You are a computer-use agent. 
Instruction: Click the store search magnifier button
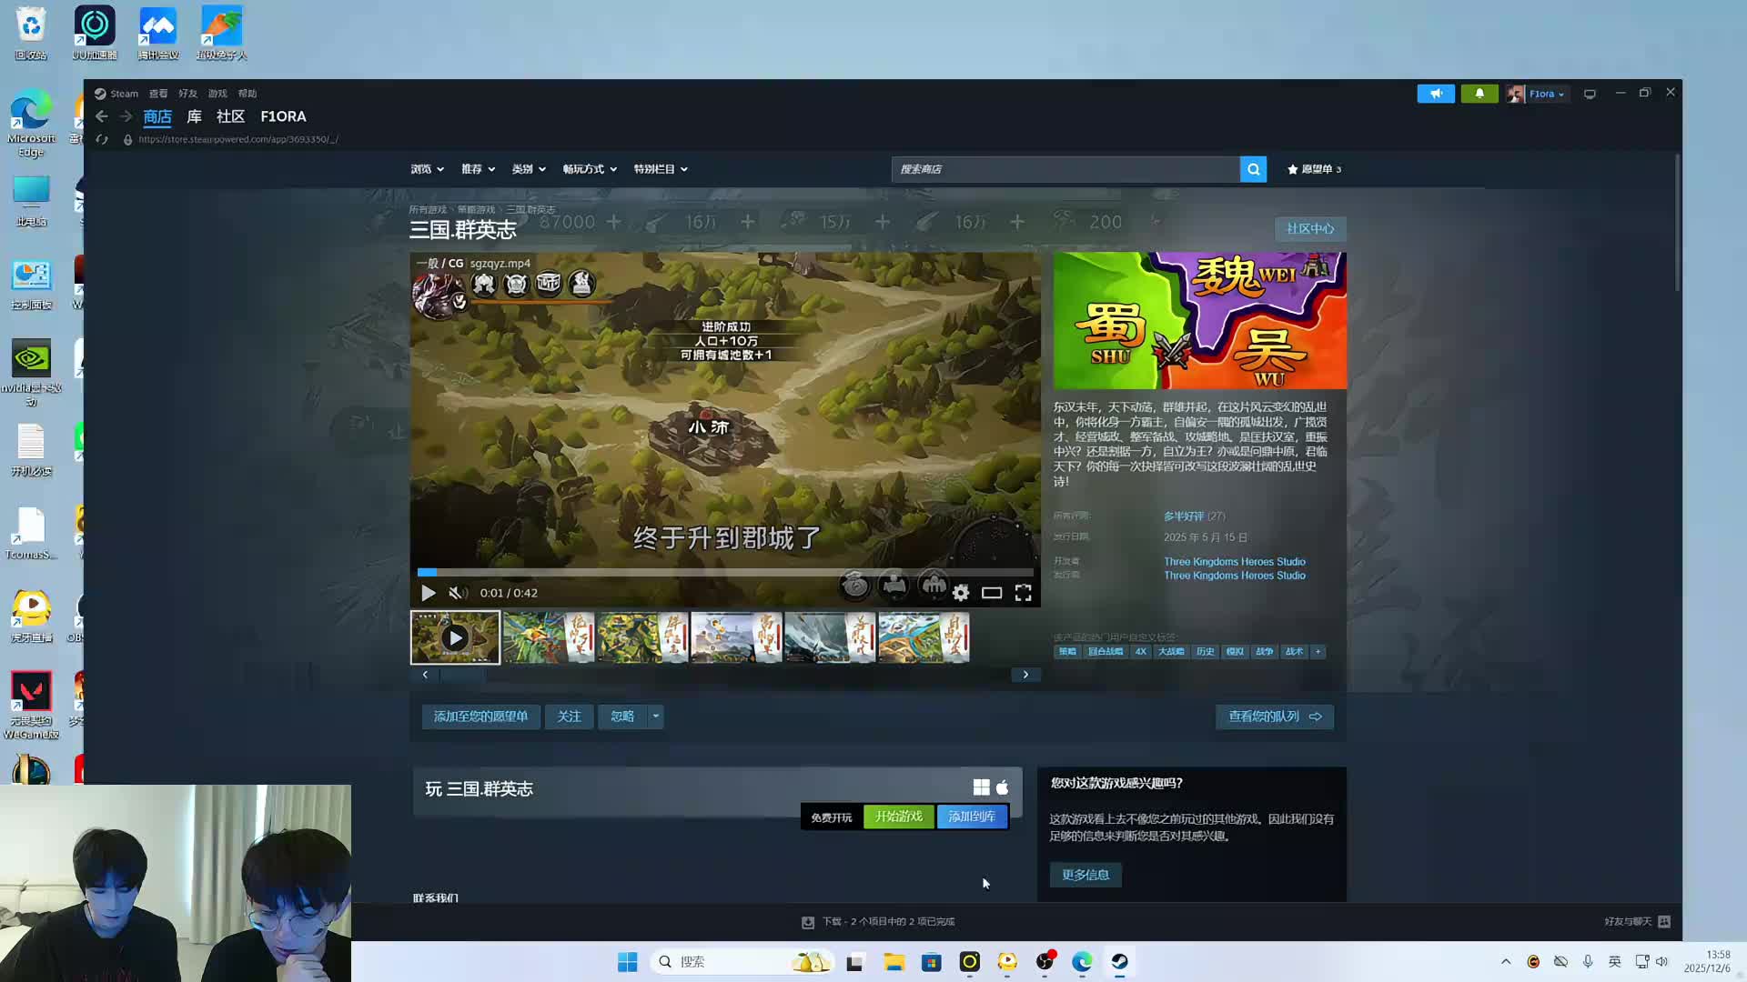(x=1253, y=169)
